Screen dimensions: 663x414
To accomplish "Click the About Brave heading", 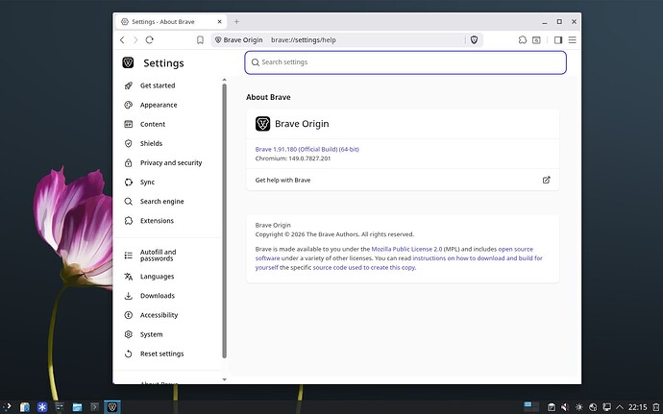I will pyautogui.click(x=268, y=97).
